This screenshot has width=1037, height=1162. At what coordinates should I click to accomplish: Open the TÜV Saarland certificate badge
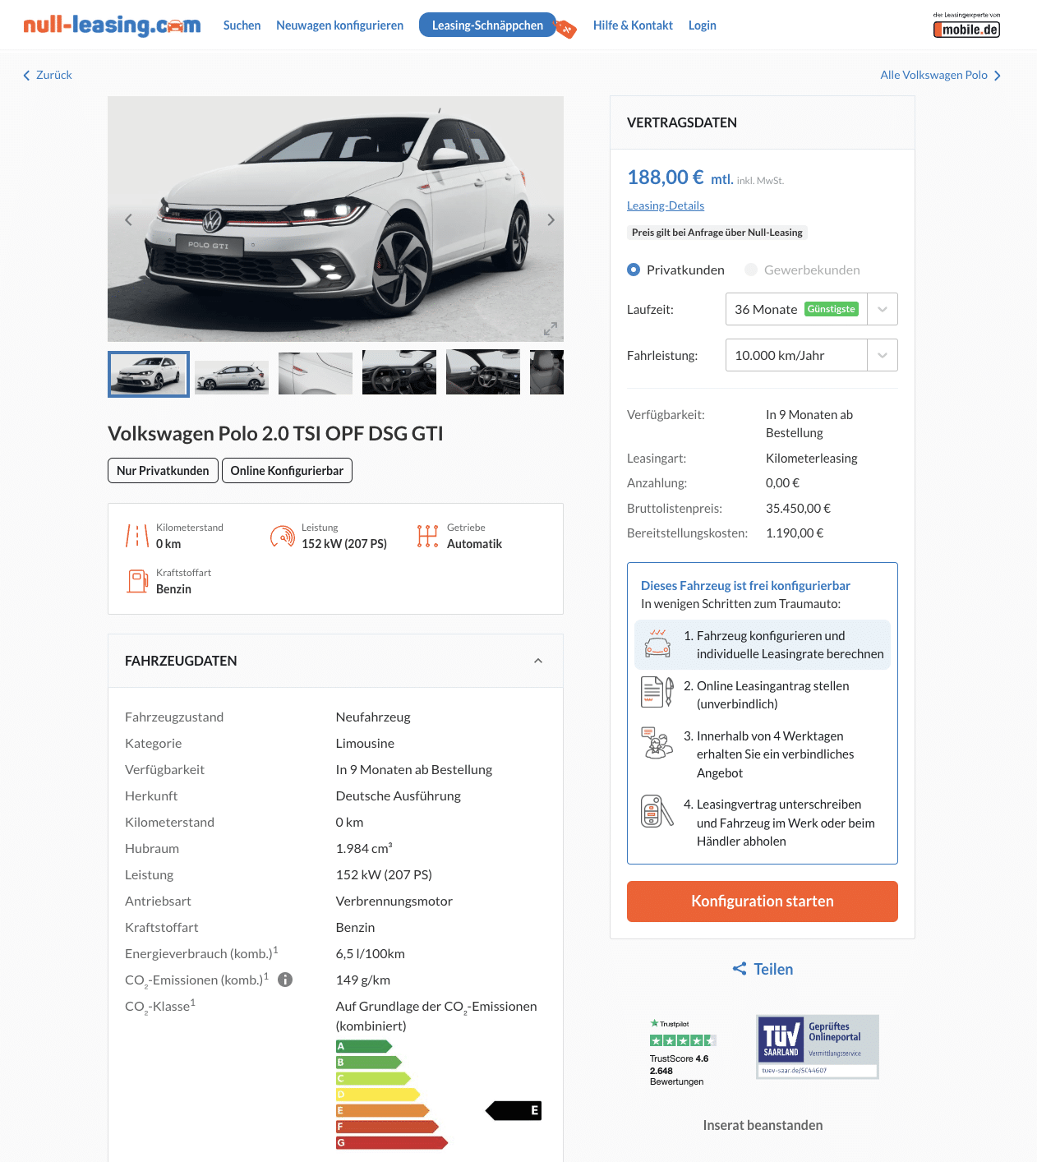[x=818, y=1046]
